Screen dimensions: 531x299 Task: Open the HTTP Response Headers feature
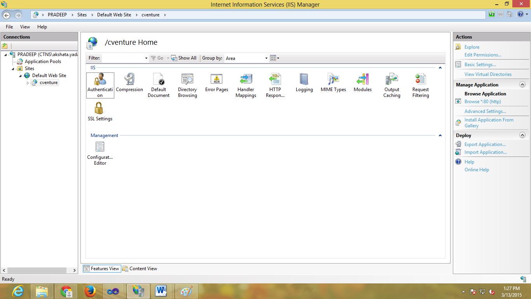coord(275,85)
